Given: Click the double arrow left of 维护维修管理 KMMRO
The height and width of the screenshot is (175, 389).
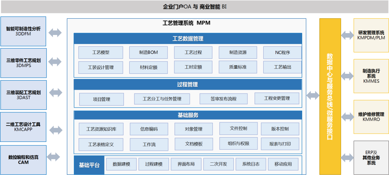Looking at the screenshot, I should [x=348, y=117].
